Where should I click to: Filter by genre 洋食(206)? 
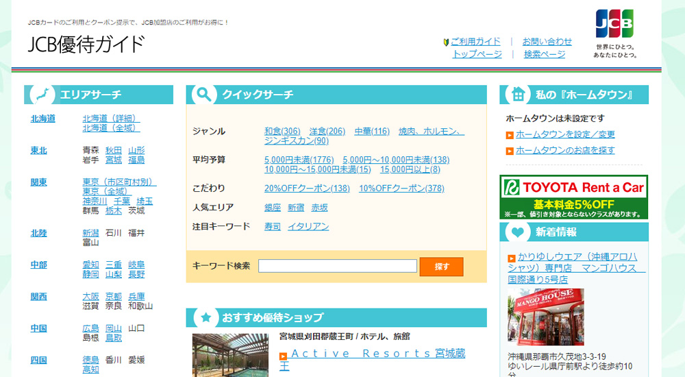(327, 131)
